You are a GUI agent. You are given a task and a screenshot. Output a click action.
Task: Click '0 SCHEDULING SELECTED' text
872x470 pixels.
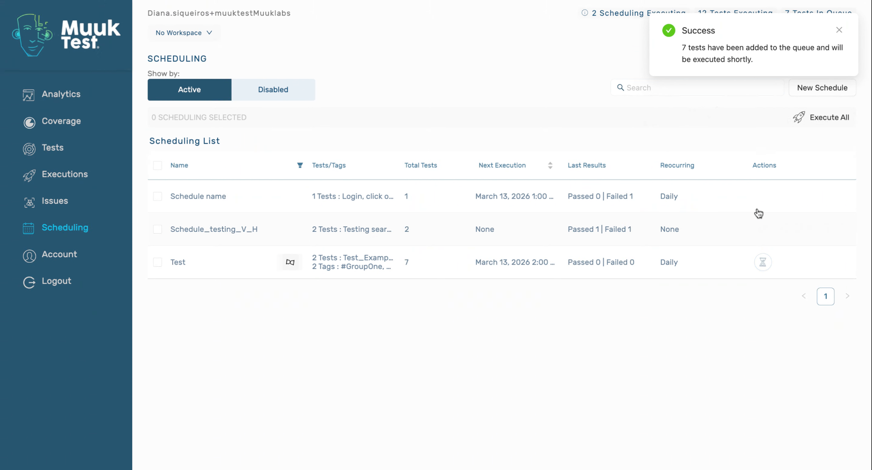(x=199, y=117)
